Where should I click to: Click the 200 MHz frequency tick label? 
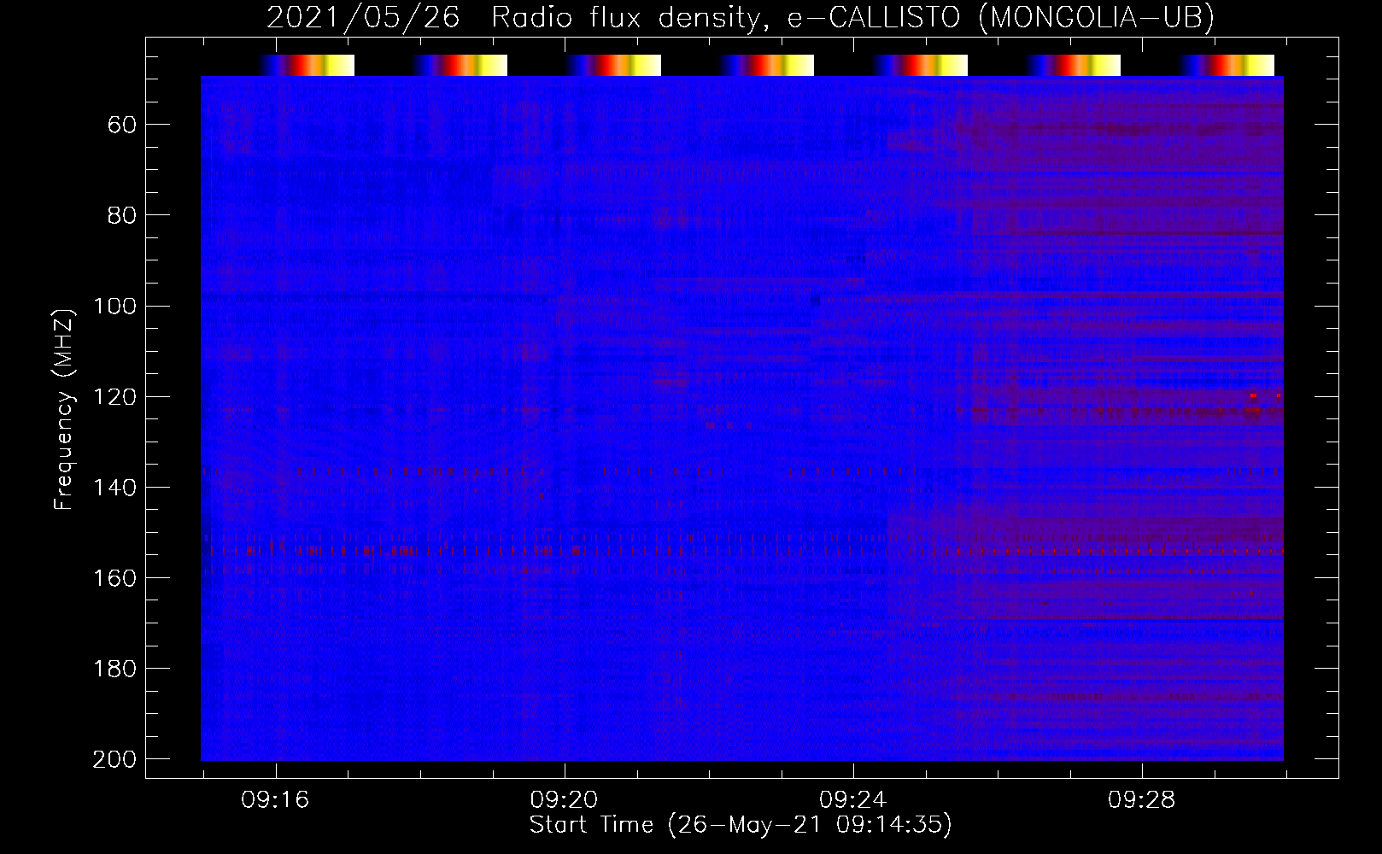(x=114, y=759)
